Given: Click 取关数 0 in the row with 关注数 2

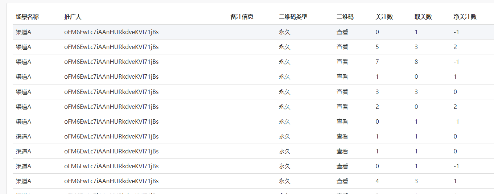Looking at the screenshot, I should 416,107.
